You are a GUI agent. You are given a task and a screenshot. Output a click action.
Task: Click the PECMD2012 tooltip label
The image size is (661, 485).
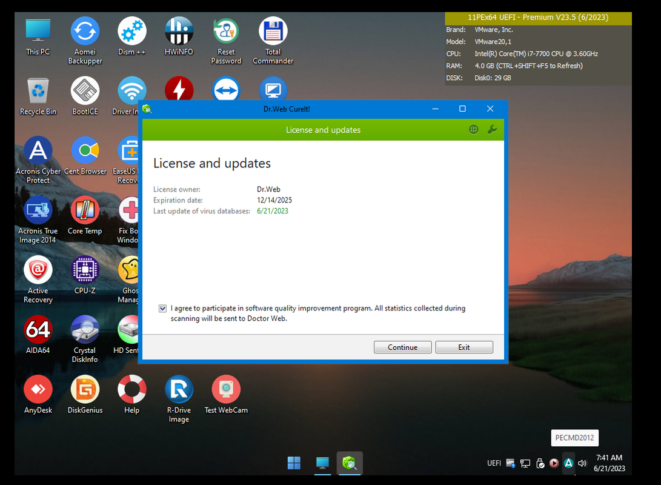(574, 438)
